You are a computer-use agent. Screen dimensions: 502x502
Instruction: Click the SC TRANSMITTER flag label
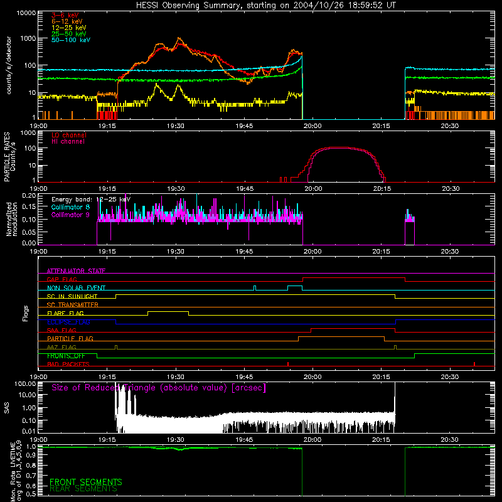(x=73, y=305)
